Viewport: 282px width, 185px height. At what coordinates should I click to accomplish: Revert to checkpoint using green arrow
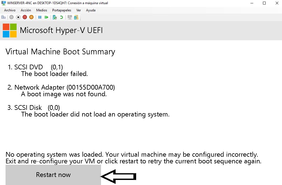(x=61, y=17)
